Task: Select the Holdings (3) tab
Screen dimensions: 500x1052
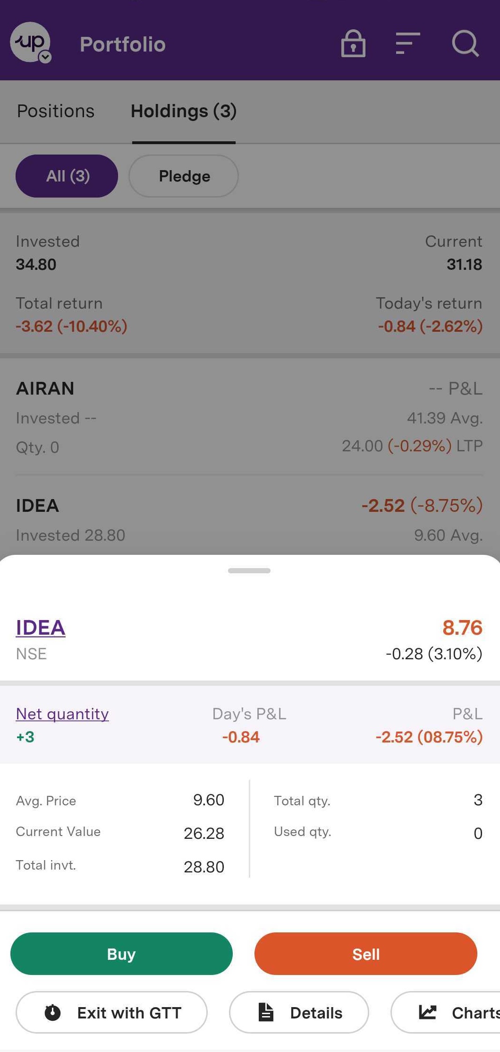Action: [x=183, y=111]
